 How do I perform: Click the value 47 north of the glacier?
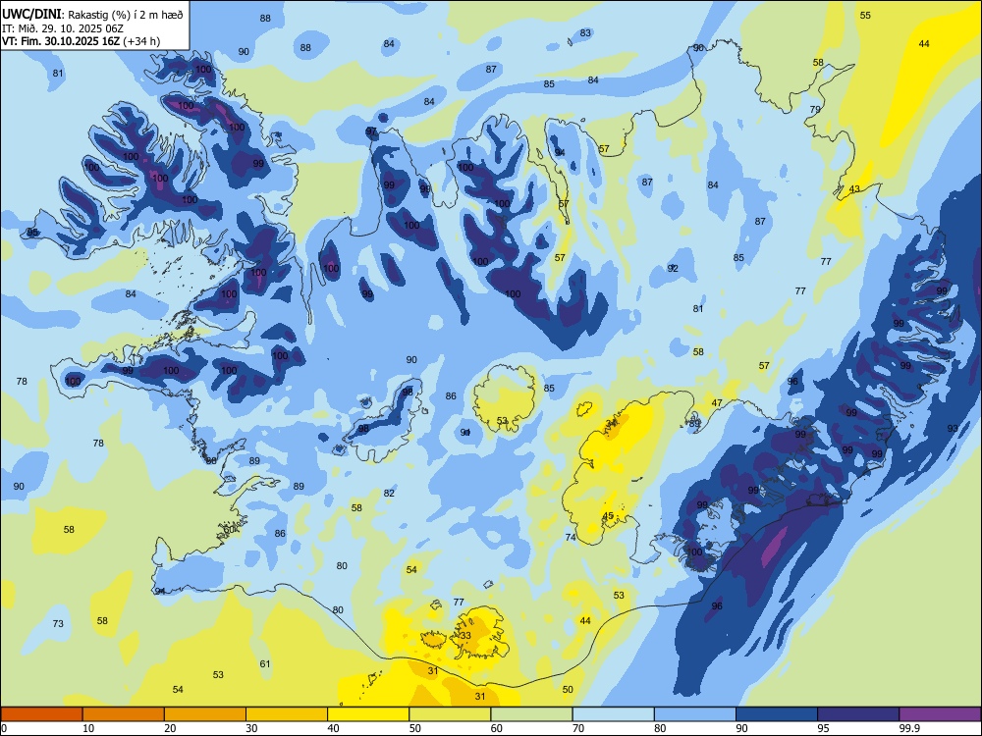(x=717, y=403)
